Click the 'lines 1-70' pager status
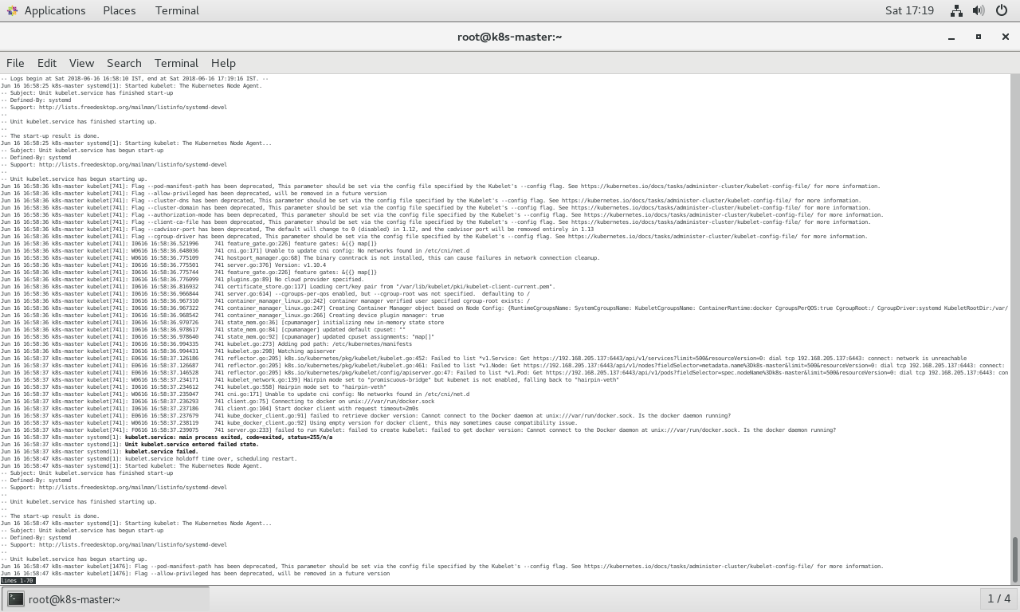 tap(18, 581)
